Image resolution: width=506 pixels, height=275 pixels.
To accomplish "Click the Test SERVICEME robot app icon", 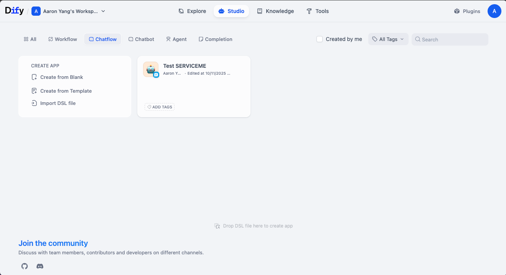I will tap(151, 69).
